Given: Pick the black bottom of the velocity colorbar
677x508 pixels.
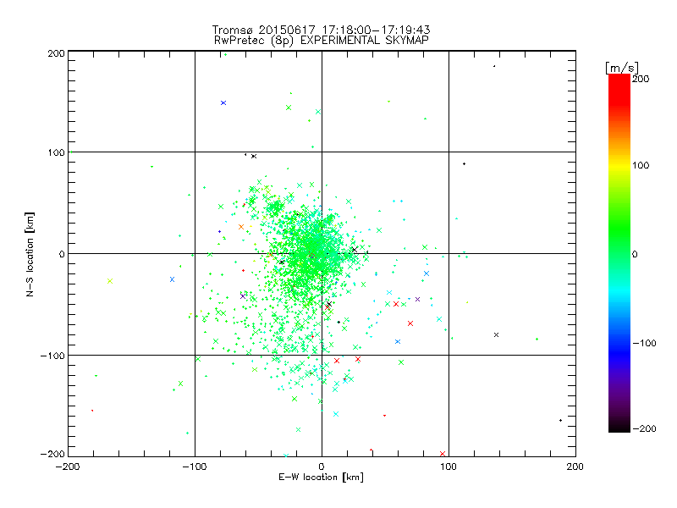Looking at the screenshot, I should pyautogui.click(x=619, y=427).
